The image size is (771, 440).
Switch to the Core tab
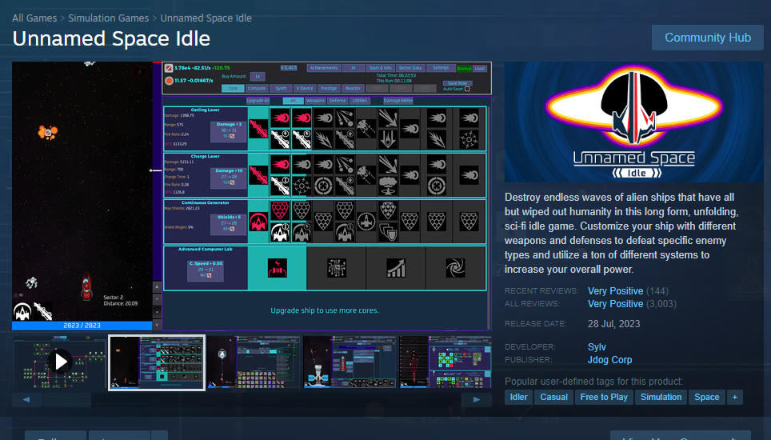click(x=233, y=89)
